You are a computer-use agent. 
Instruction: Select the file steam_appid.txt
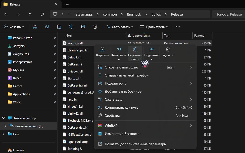[78, 50]
